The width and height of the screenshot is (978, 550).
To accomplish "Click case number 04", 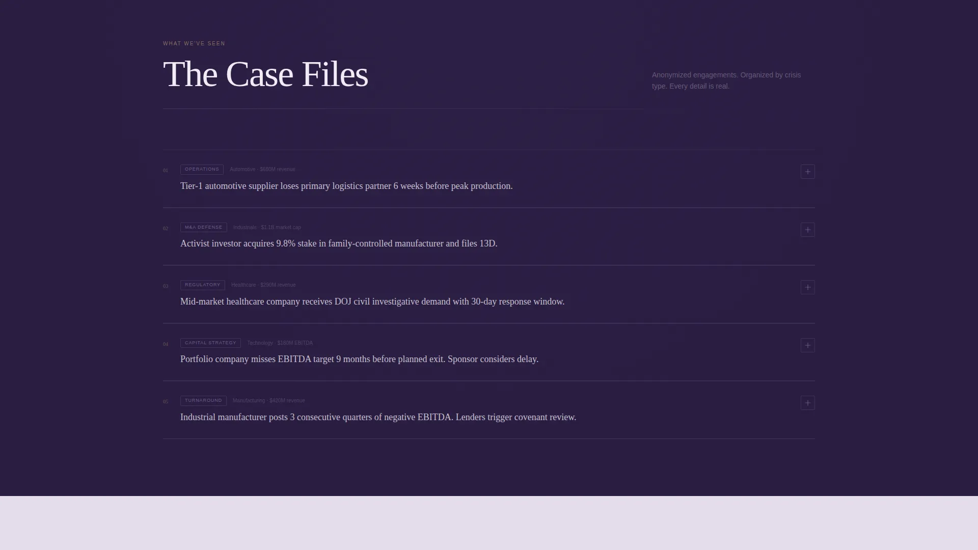I will coord(166,344).
